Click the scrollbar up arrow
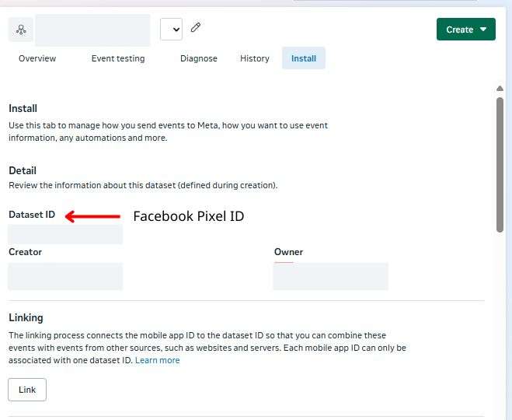 500,89
